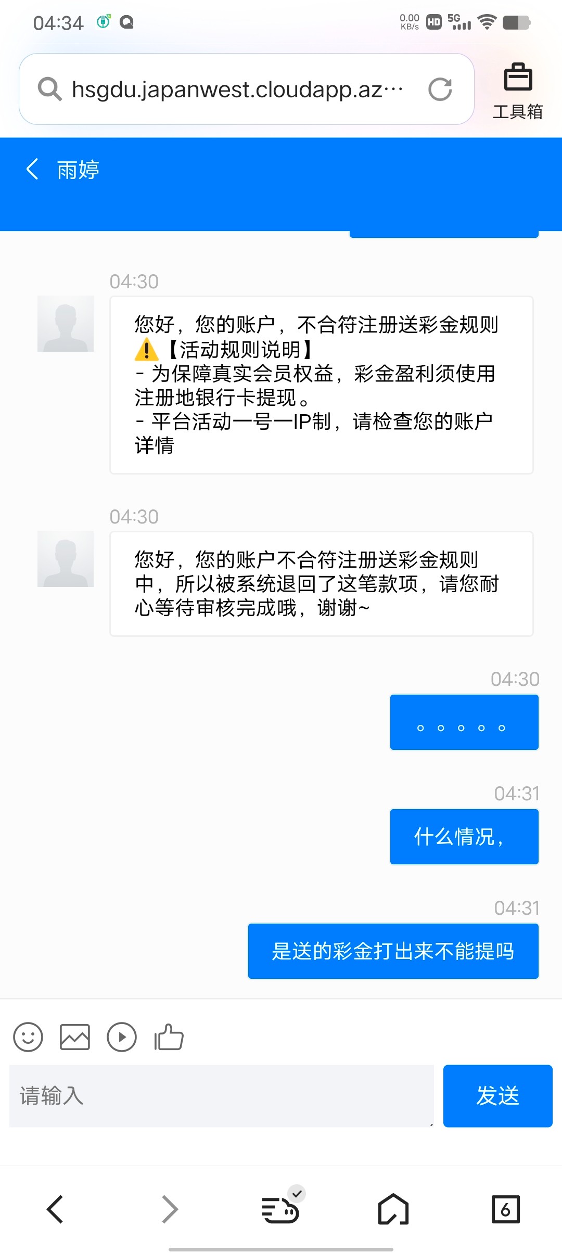Tap the 是送的彩金打出来不能提吗 message bubble

click(x=393, y=951)
